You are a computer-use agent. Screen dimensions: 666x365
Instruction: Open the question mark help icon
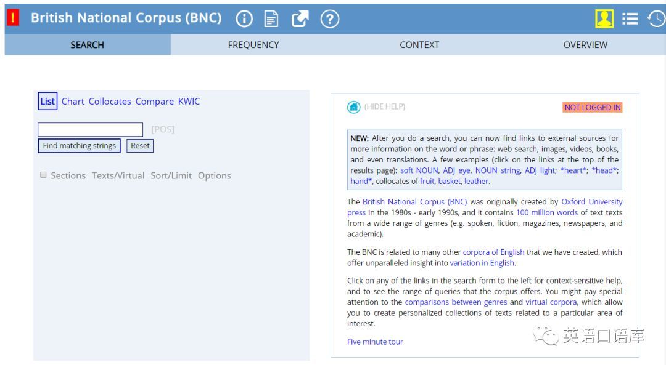[329, 18]
